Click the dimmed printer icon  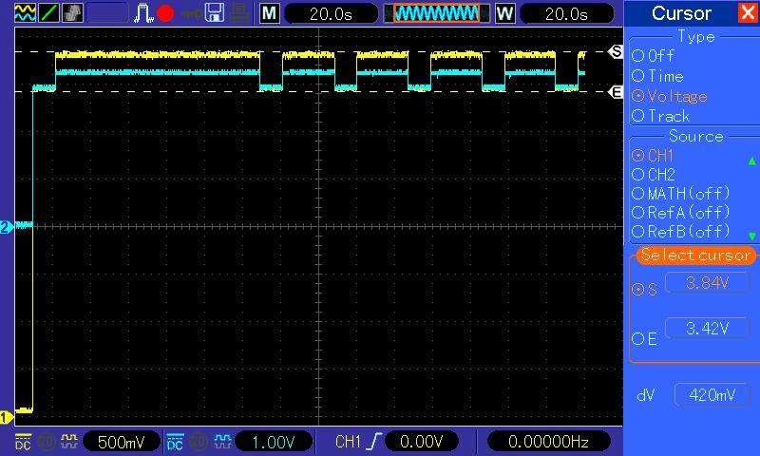click(239, 13)
